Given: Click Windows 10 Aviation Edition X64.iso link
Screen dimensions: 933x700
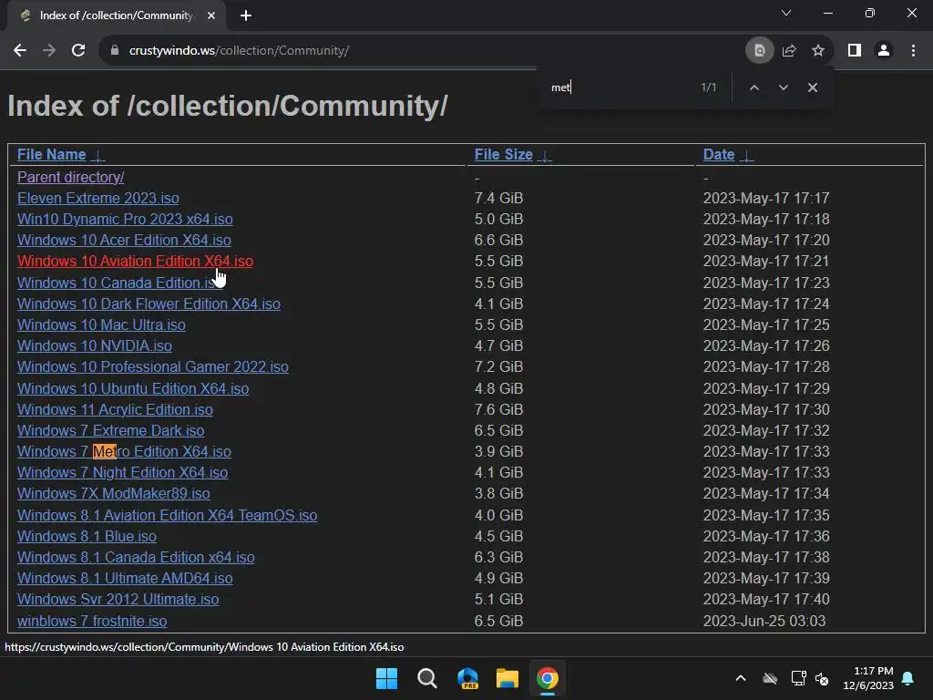Looking at the screenshot, I should tap(135, 262).
